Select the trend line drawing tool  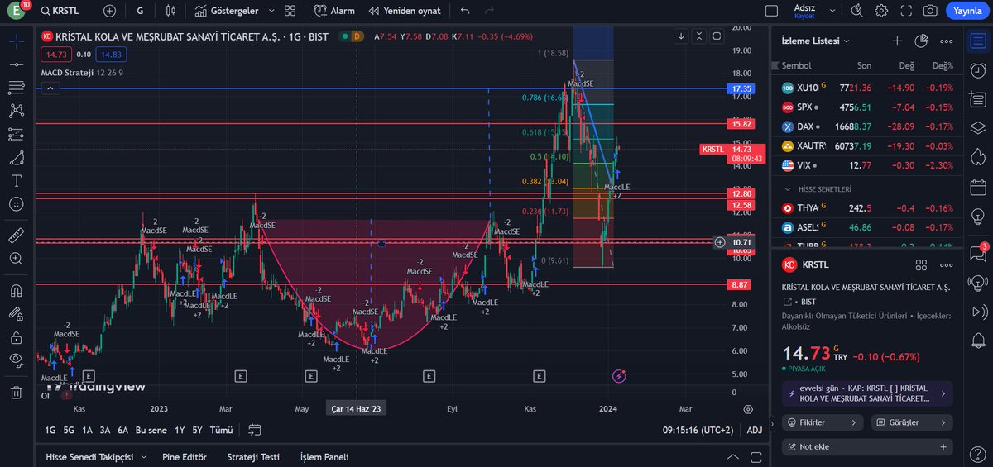tap(16, 64)
